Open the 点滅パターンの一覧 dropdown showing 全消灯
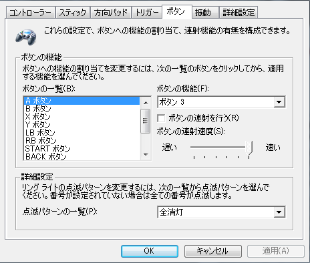 coord(221,212)
